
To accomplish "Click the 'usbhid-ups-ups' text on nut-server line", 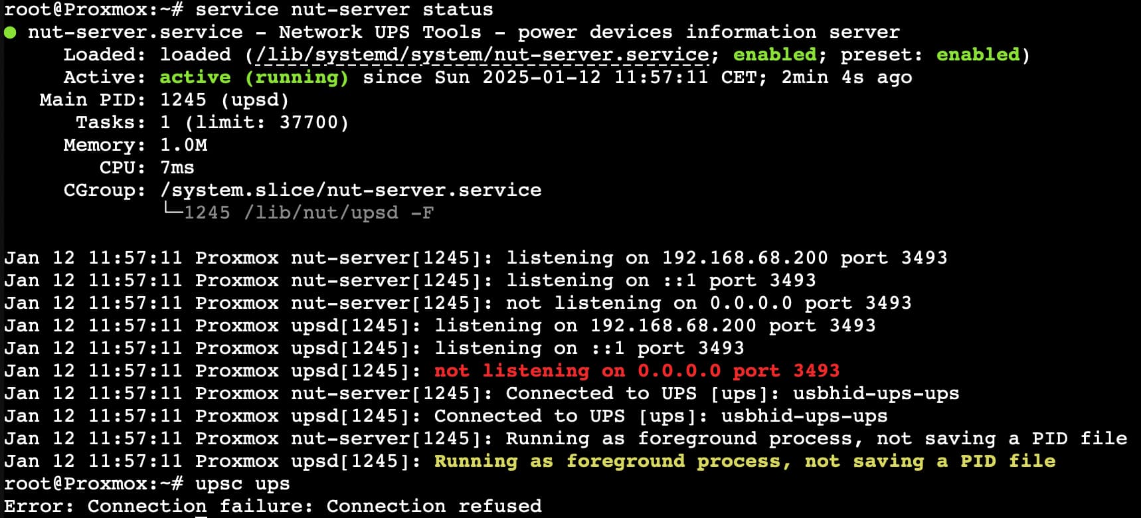I will pos(876,394).
